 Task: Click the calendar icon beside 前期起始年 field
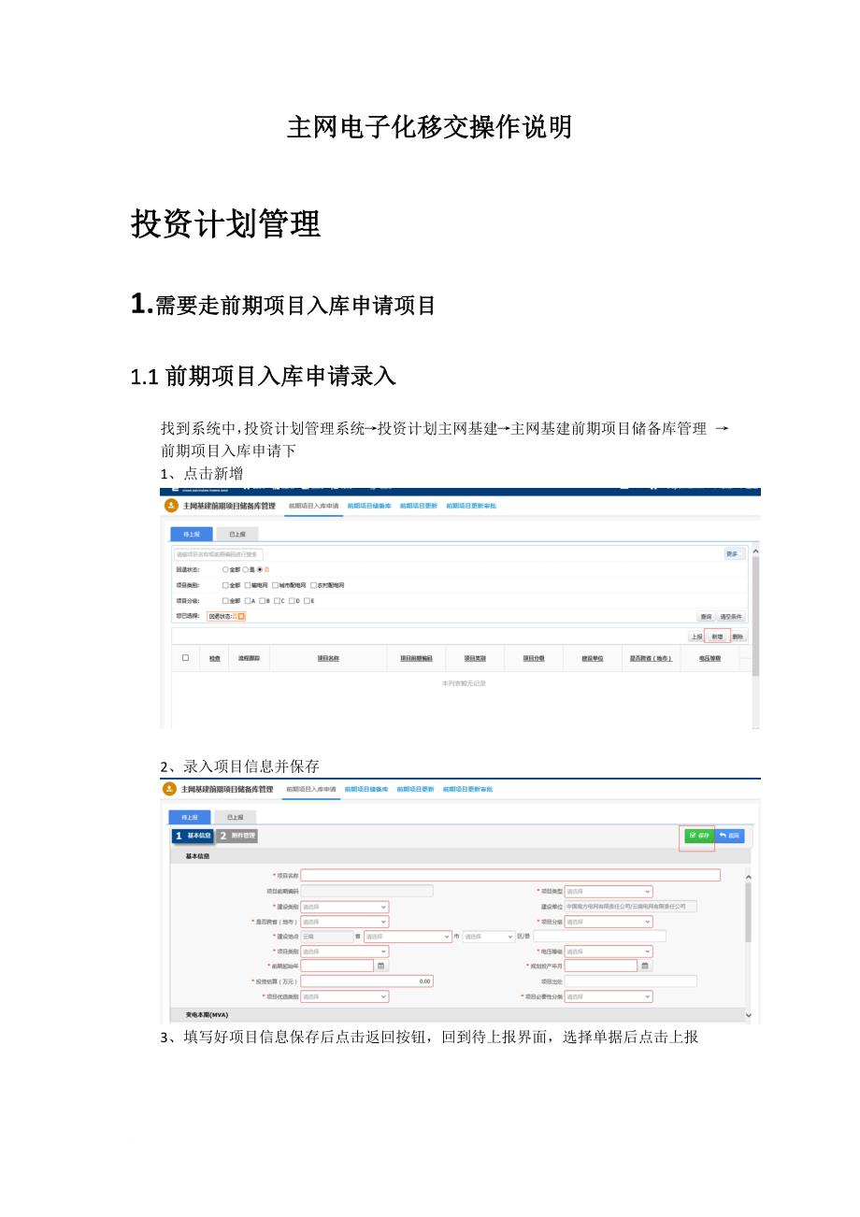point(382,966)
